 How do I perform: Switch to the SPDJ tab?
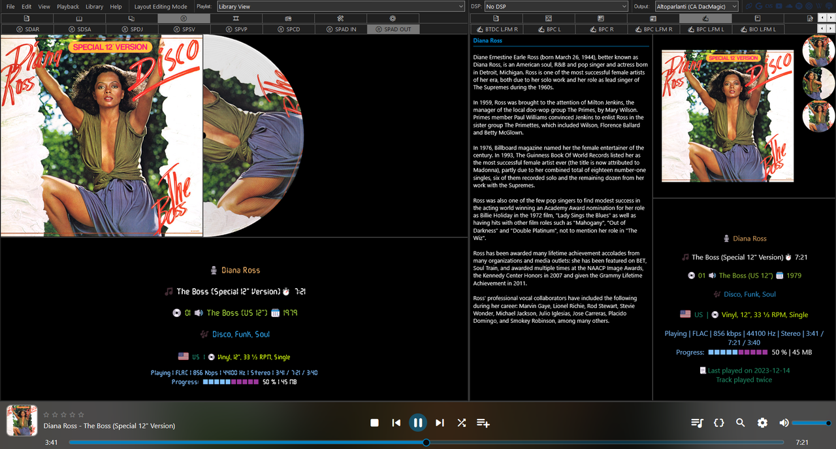(131, 29)
